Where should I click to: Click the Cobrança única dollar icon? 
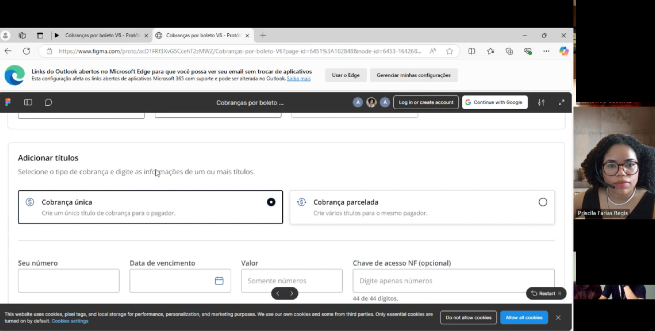coord(30,202)
